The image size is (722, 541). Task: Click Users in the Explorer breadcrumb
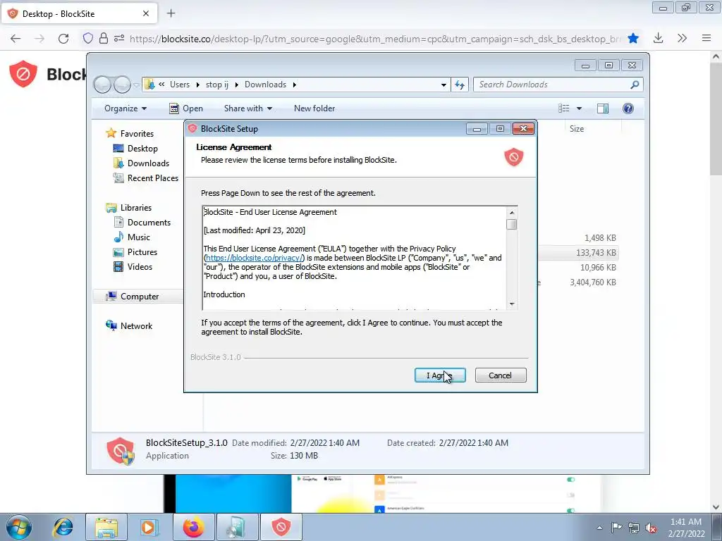point(180,85)
